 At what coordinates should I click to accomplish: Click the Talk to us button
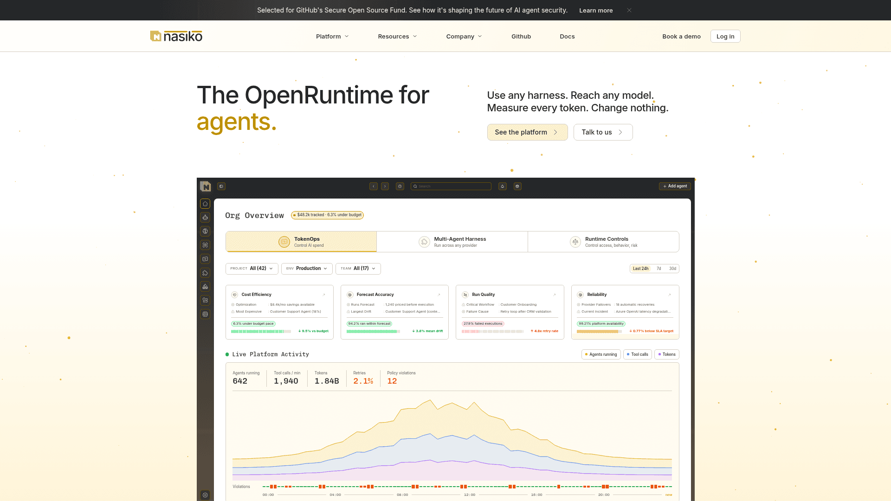[603, 132]
